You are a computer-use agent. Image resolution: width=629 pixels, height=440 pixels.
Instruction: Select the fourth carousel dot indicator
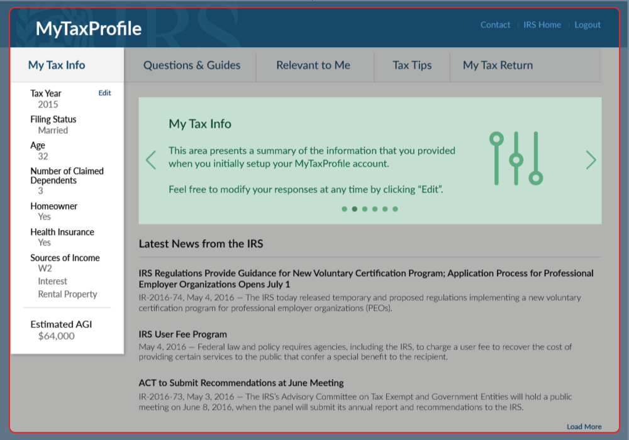coord(375,209)
